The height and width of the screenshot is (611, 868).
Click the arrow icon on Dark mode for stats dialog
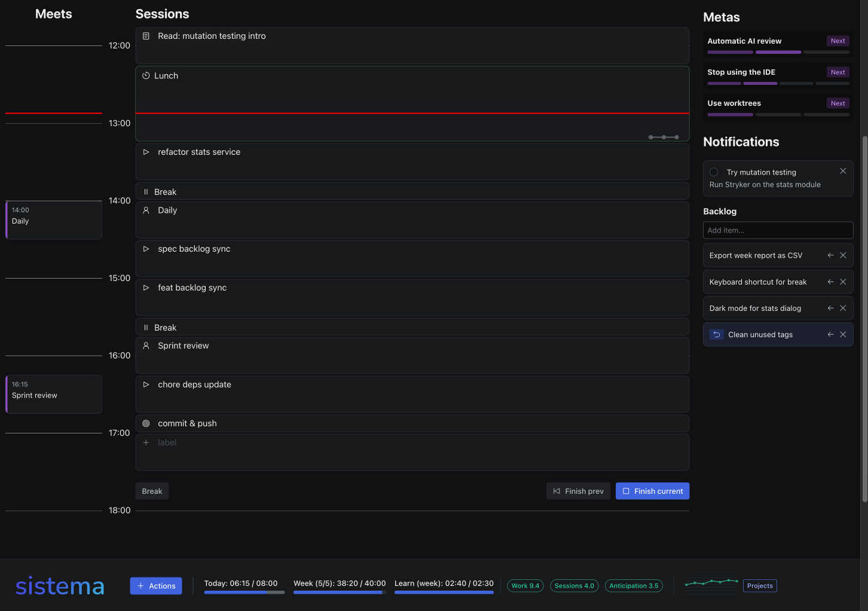(830, 308)
